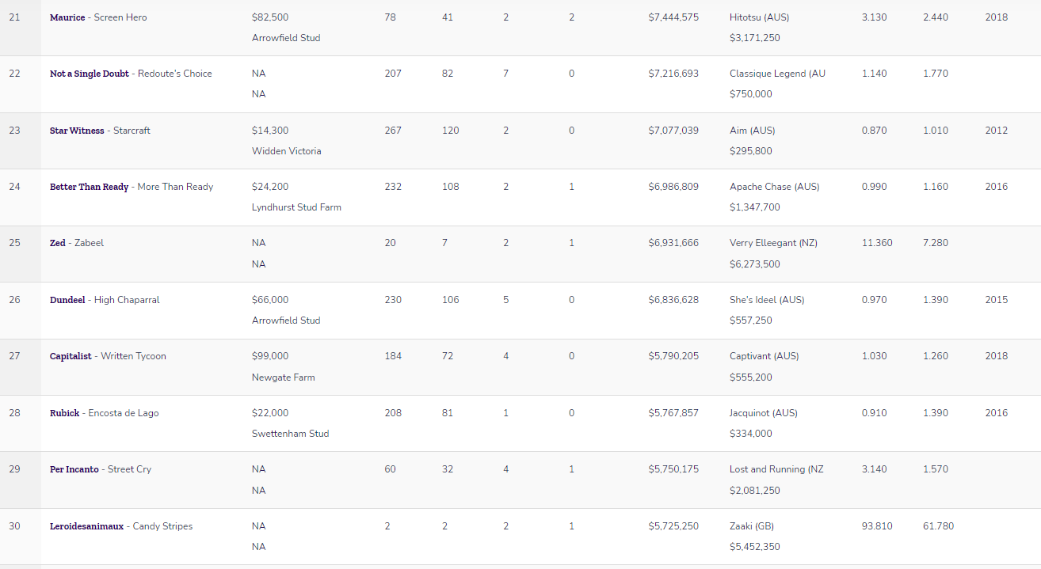The height and width of the screenshot is (569, 1041).
Task: Click the Not a Single Doubt sire link
Action: tap(90, 74)
